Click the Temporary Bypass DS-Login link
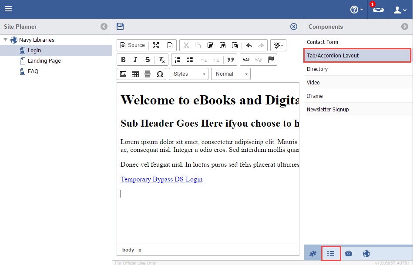 click(161, 179)
